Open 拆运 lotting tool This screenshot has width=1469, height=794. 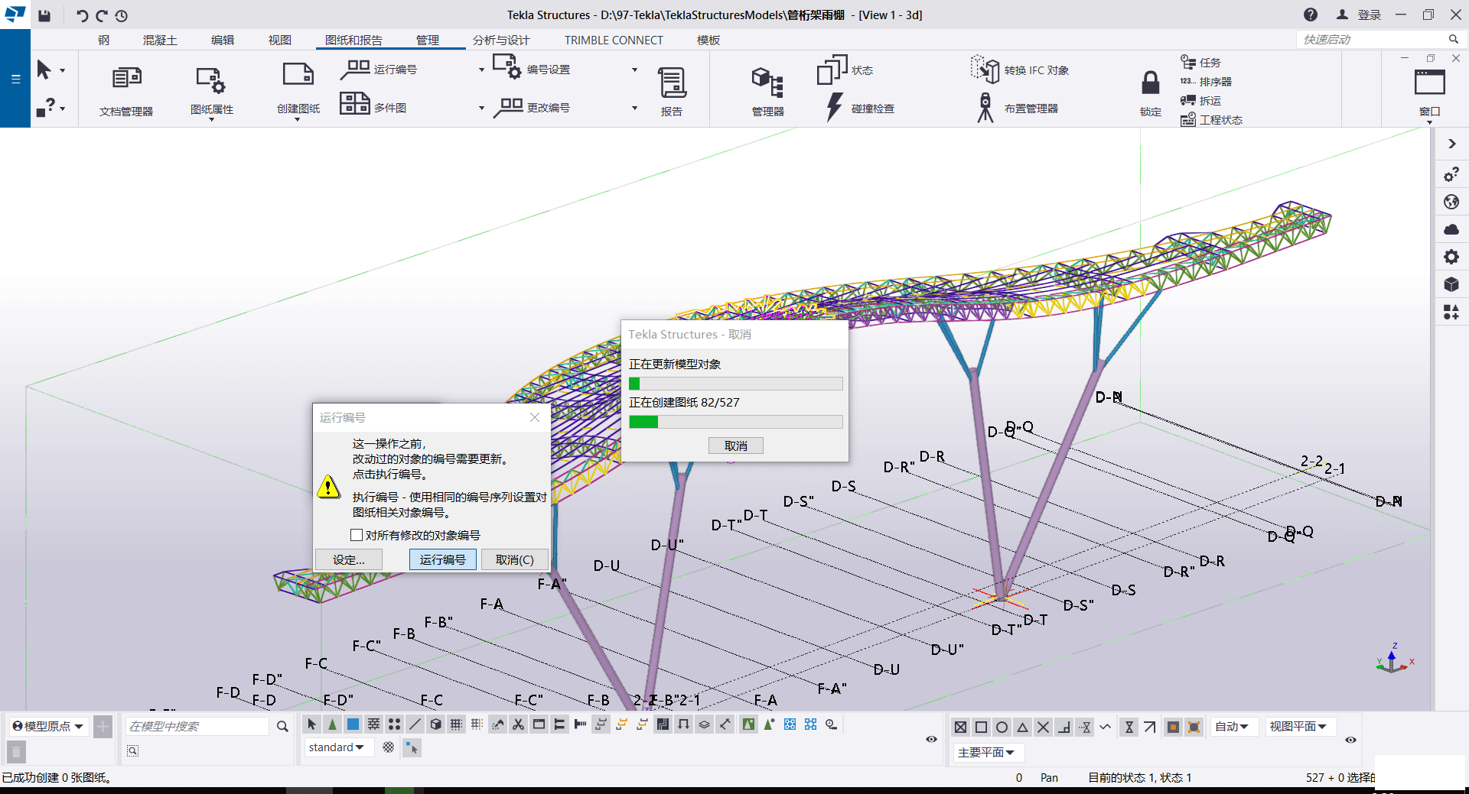(x=1200, y=100)
